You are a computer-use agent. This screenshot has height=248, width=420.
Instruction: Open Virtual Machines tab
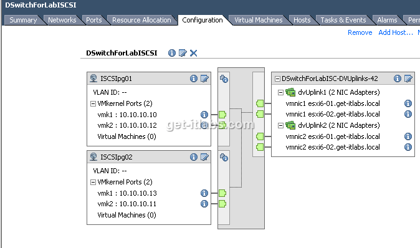(x=259, y=20)
